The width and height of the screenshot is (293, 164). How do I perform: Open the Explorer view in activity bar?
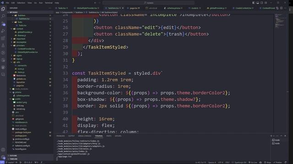(x=3, y=9)
